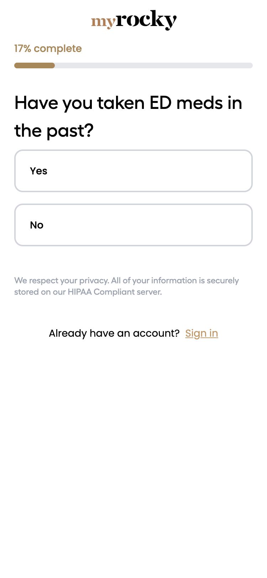Click the "Already have an account?" text
Screen dimensions: 267x578
[114, 333]
